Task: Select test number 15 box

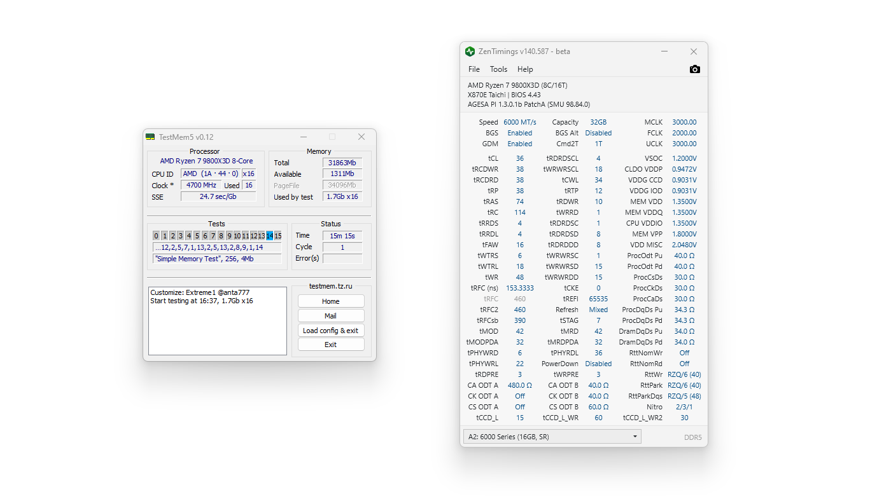Action: (x=278, y=236)
